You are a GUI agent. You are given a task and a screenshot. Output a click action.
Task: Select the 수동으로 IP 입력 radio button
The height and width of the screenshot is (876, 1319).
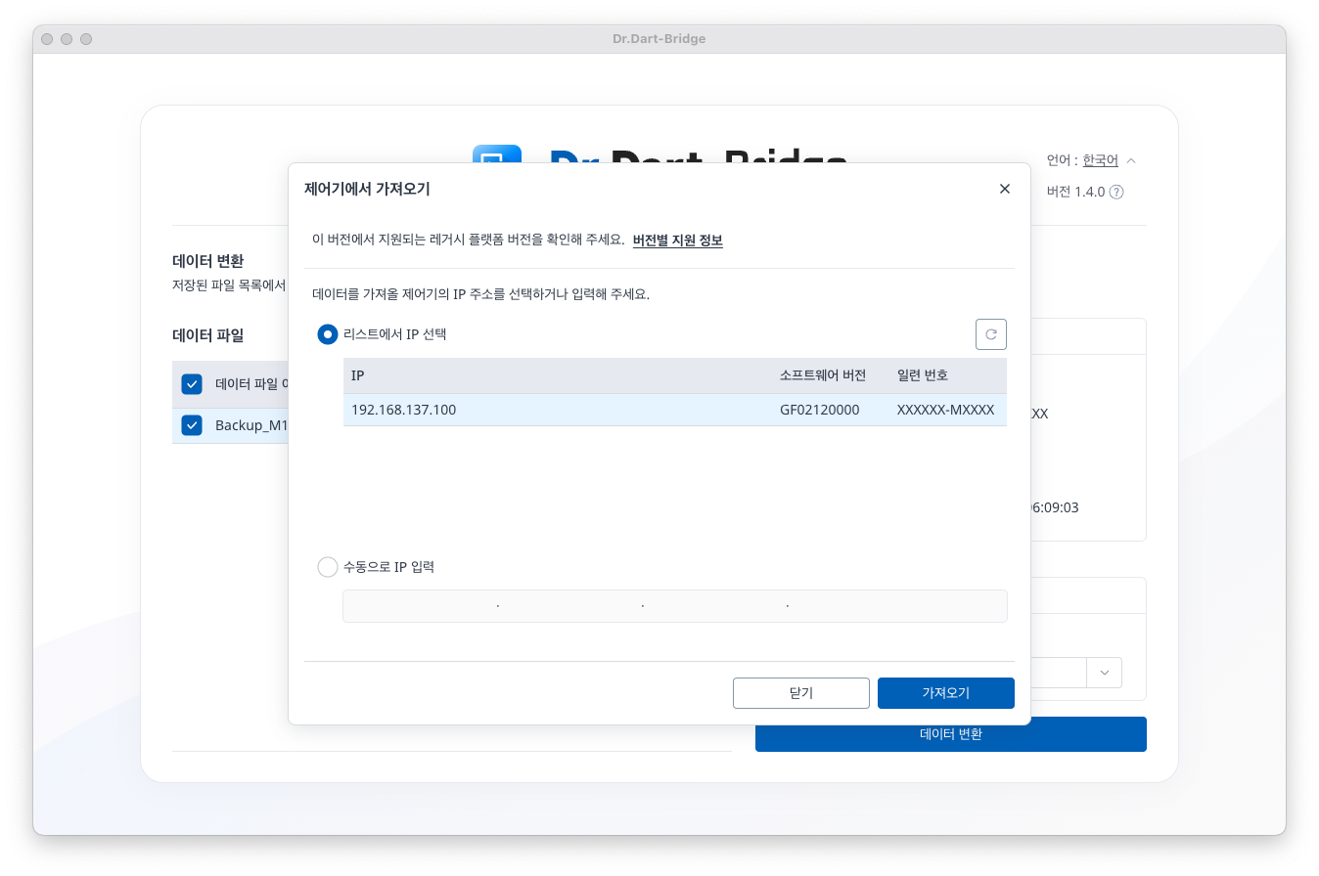tap(328, 567)
